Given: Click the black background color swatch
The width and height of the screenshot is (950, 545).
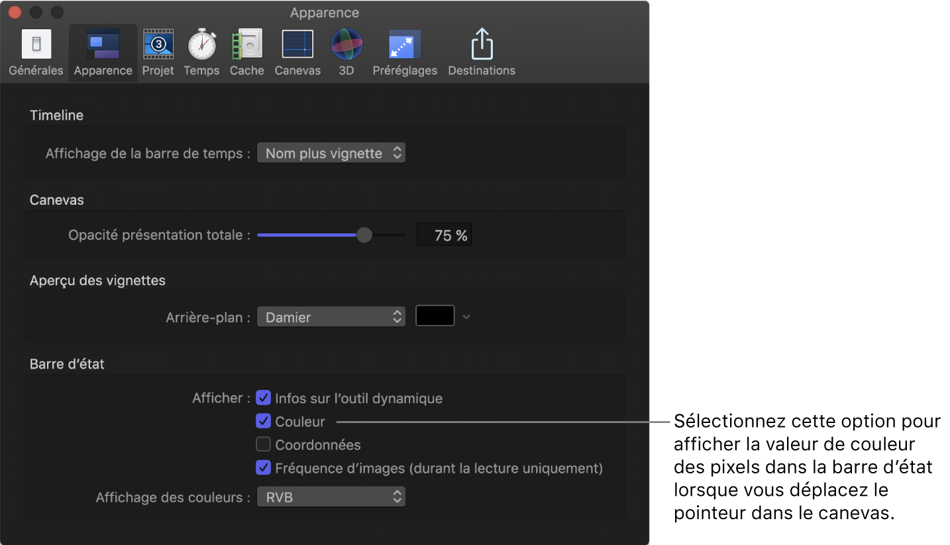Looking at the screenshot, I should click(435, 316).
